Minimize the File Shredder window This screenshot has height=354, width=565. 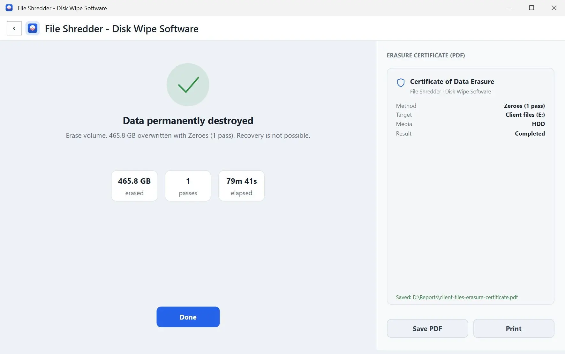tap(509, 8)
